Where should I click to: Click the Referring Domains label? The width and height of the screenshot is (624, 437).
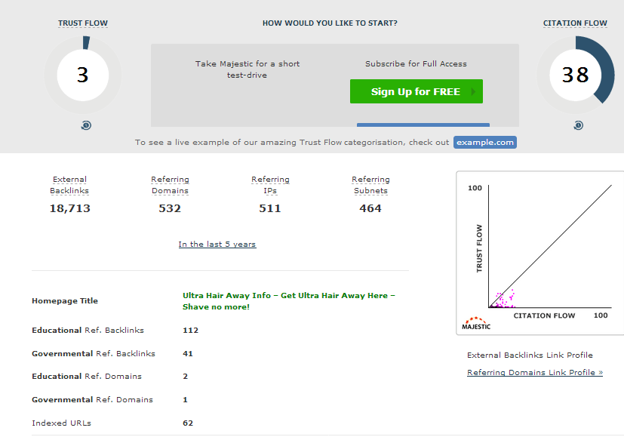pyautogui.click(x=170, y=185)
